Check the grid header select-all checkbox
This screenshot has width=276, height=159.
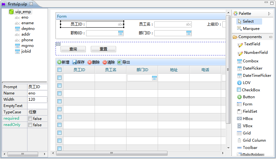[59, 70]
